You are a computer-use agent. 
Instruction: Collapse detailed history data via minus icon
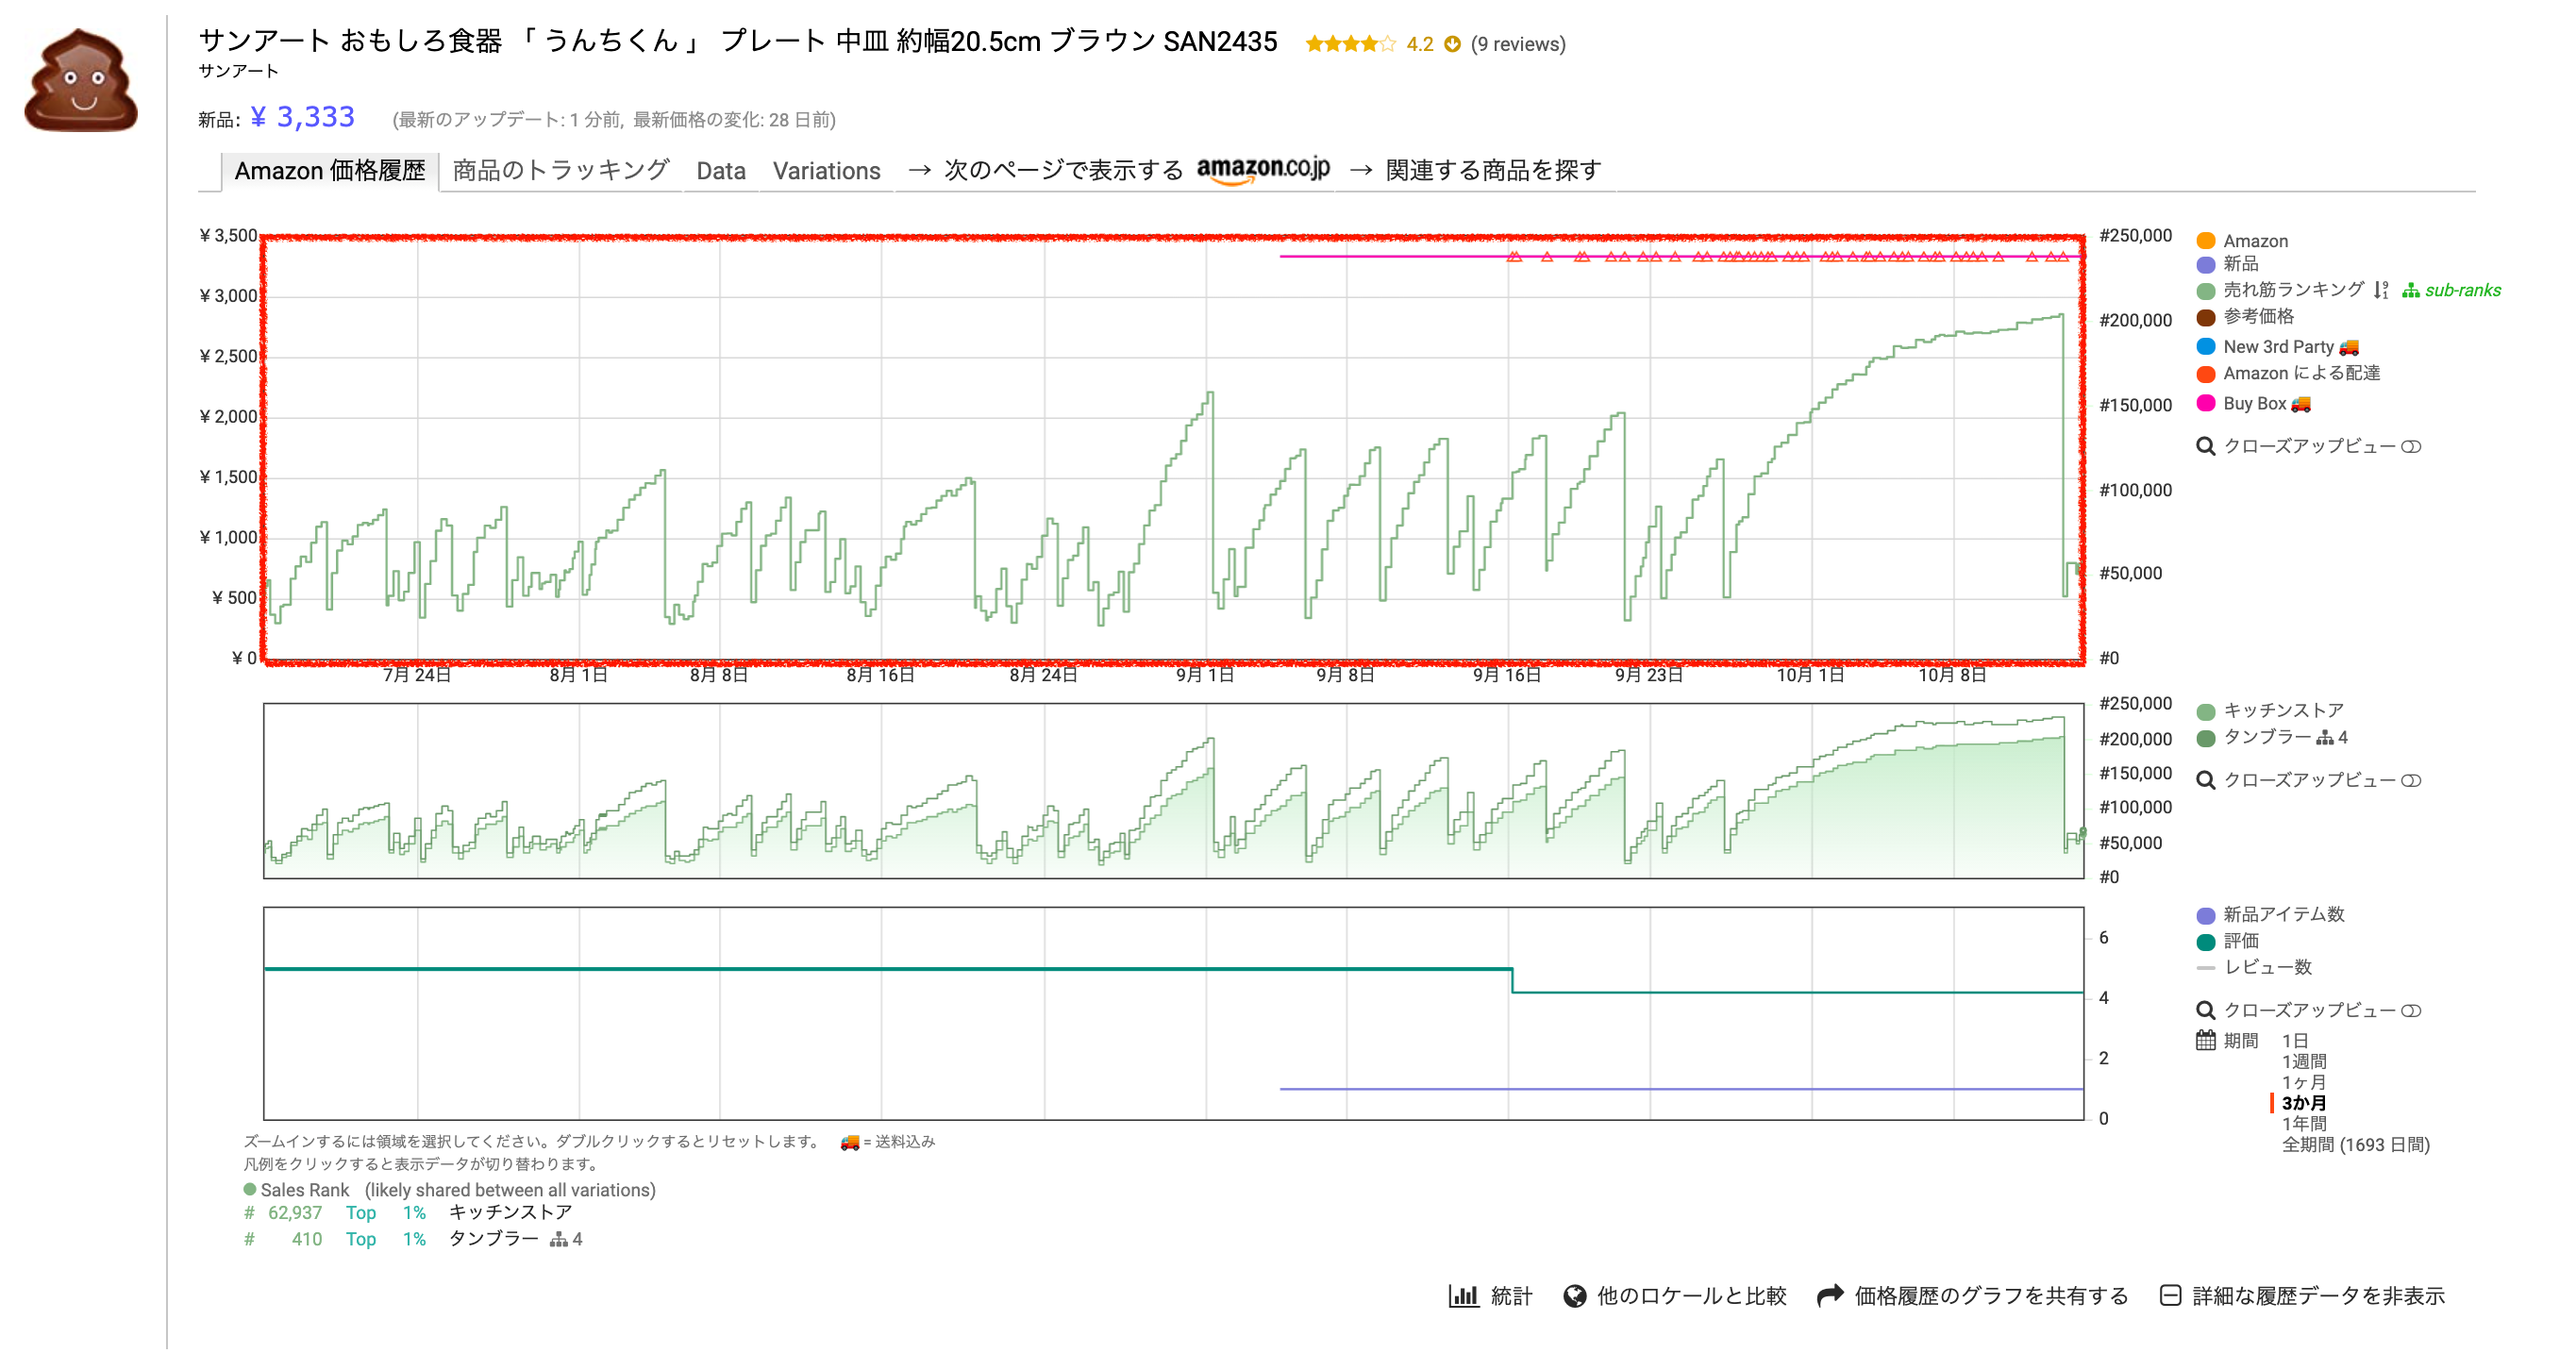2170,1296
